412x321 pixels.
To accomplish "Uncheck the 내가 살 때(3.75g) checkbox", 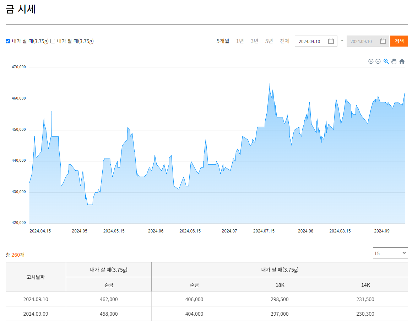I will [8, 41].
